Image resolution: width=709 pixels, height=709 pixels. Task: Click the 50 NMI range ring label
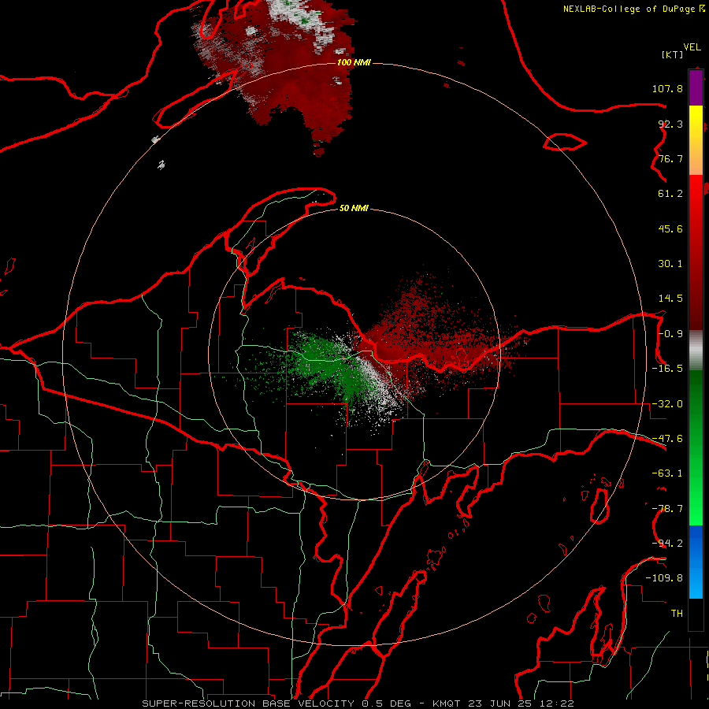[354, 209]
